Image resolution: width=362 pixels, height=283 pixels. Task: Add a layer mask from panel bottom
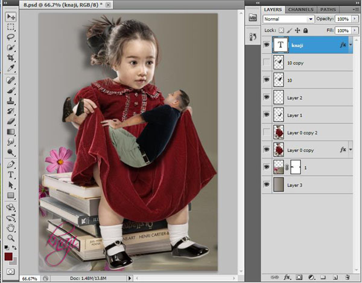pos(299,277)
